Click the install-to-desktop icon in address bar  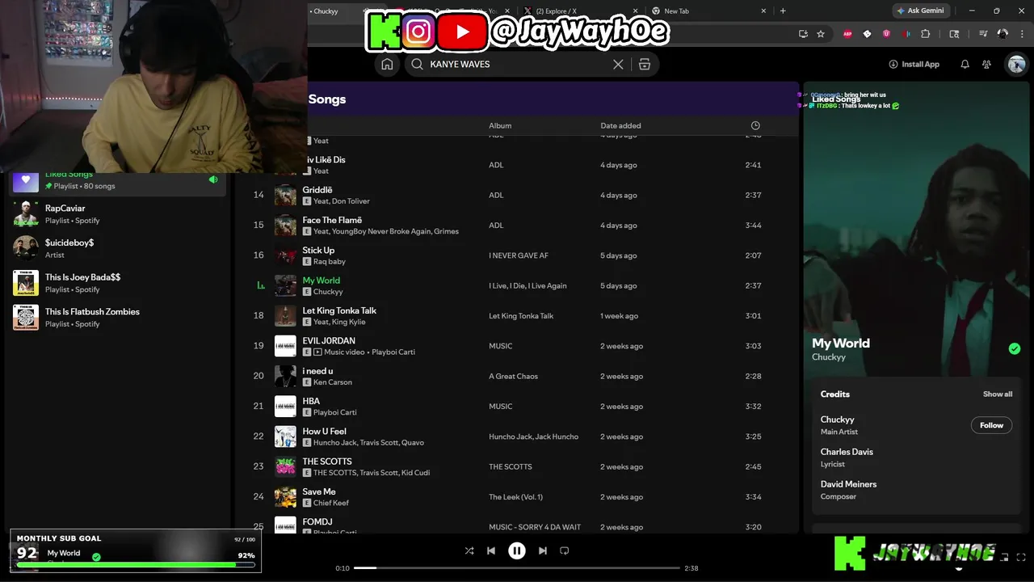tap(803, 34)
